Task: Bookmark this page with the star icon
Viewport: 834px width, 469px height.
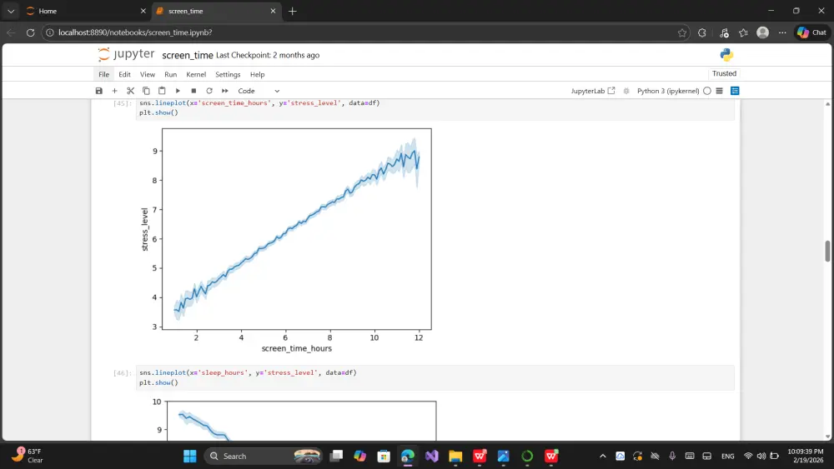Action: (682, 32)
